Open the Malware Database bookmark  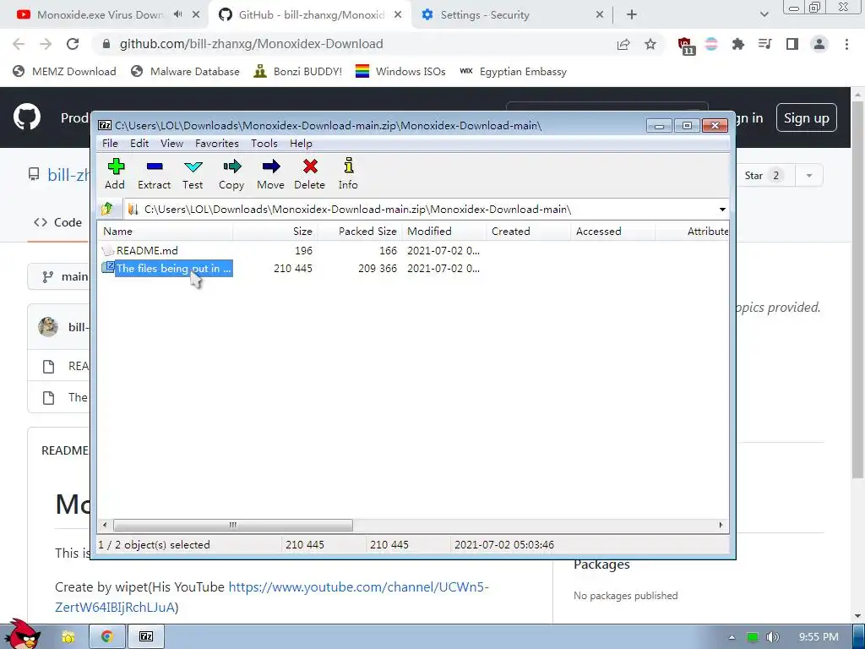[x=185, y=72]
